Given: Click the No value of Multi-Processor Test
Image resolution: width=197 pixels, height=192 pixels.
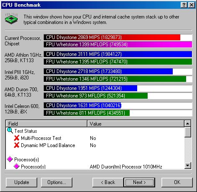Looking at the screenshot, I should [x=93, y=138].
